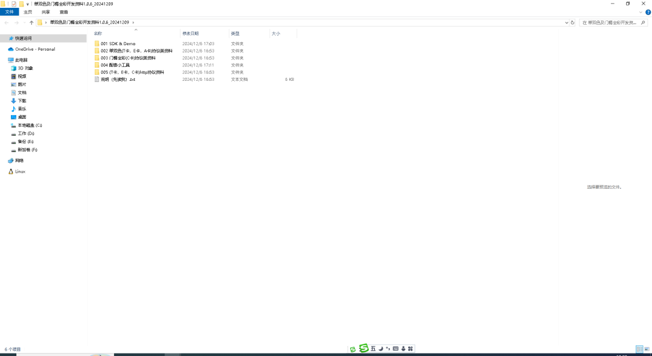Expand the ribbon with the chevron arrow
The width and height of the screenshot is (652, 356).
[x=641, y=12]
